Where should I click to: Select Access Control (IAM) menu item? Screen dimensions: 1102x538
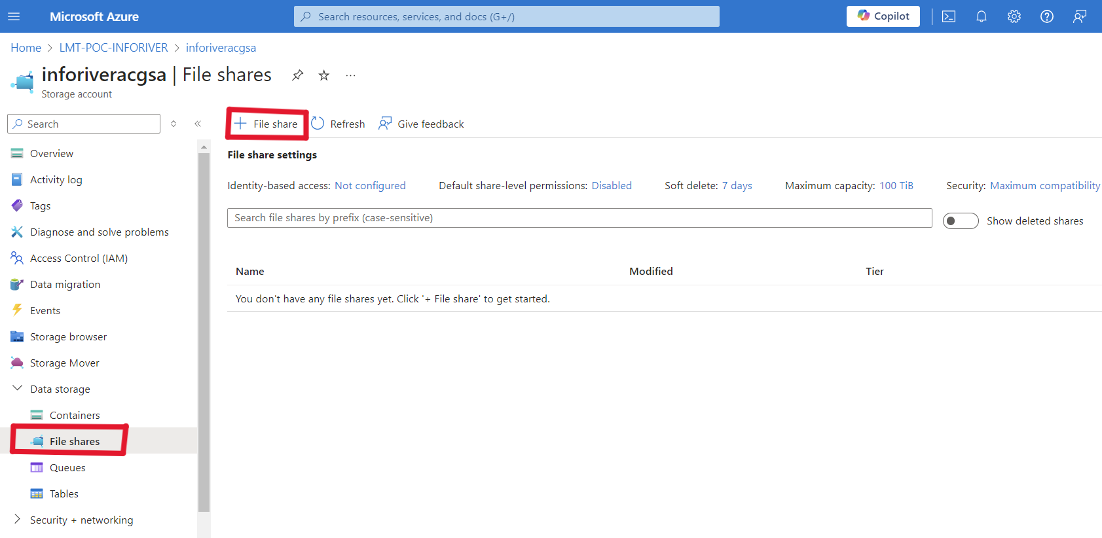click(x=79, y=258)
